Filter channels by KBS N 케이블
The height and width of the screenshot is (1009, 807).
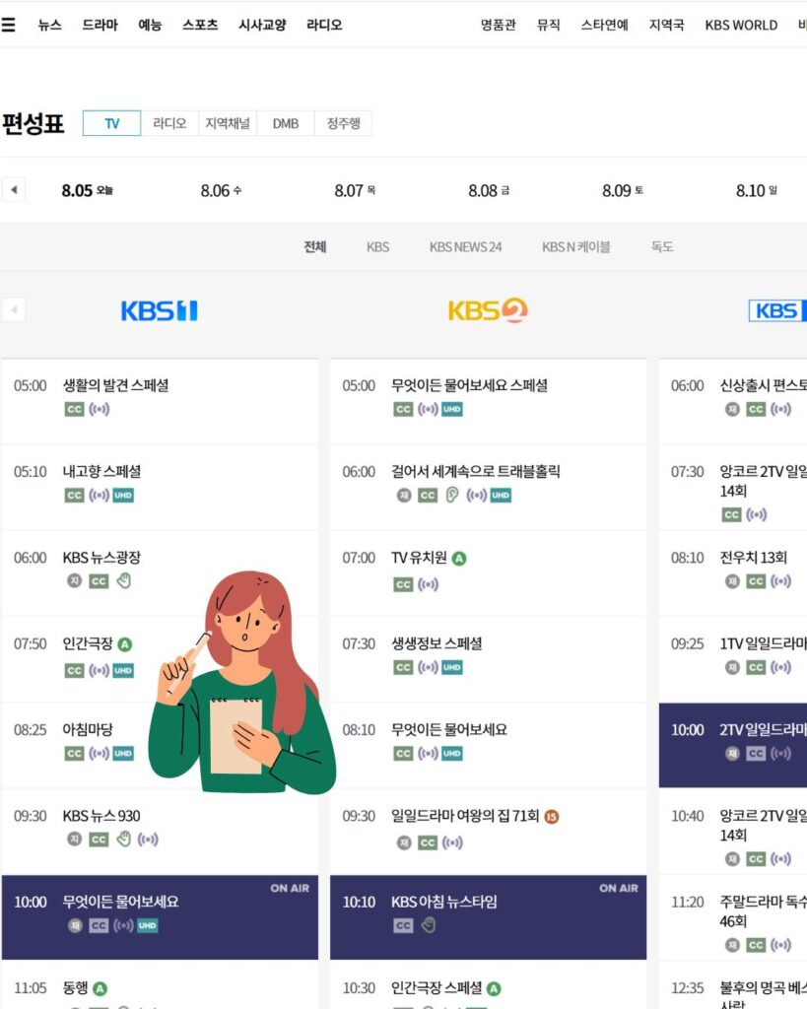[576, 246]
